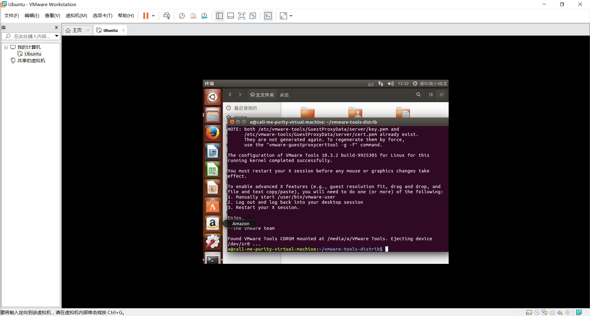Open the library search dropdown arrow

coord(57,36)
